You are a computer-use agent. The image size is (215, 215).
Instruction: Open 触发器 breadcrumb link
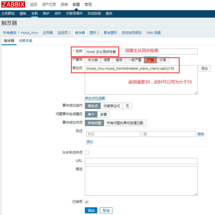(x=80, y=33)
